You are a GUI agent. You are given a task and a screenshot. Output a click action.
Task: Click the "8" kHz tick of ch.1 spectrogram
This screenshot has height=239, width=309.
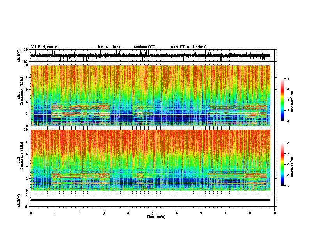pos(27,77)
